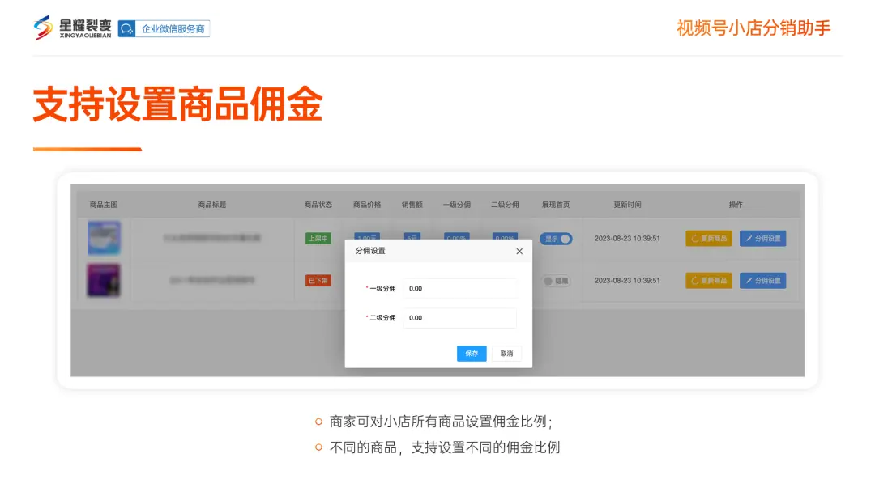The height and width of the screenshot is (492, 875).
Task: Click 更新商品 button in first row
Action: click(709, 239)
